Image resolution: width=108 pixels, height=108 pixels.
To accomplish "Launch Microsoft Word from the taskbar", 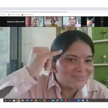I will 27,100.
